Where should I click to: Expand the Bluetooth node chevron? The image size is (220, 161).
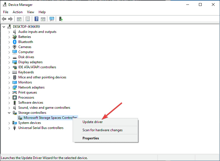coord(9,42)
